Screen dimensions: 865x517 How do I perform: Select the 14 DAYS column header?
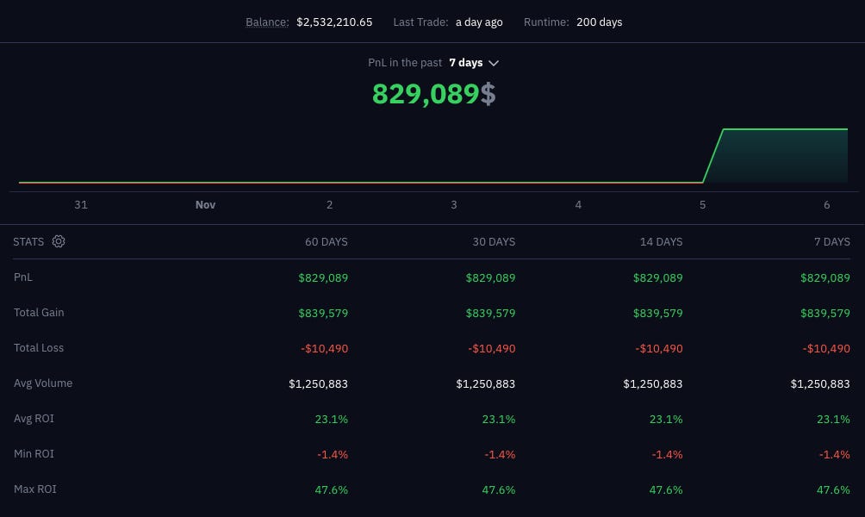661,242
